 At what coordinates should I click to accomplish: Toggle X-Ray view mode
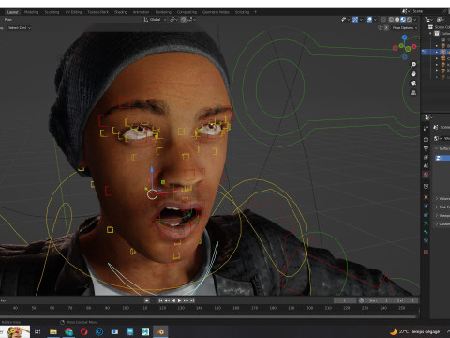tap(383, 20)
